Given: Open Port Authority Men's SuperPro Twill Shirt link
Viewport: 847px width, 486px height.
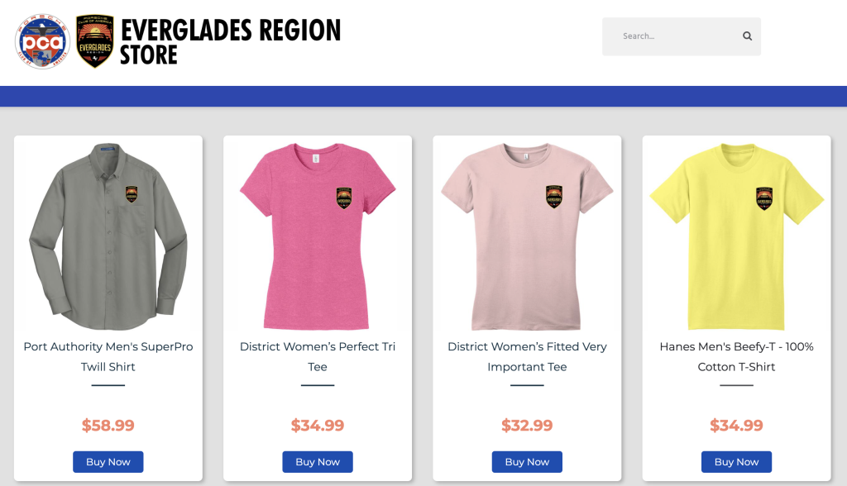Looking at the screenshot, I should (108, 356).
